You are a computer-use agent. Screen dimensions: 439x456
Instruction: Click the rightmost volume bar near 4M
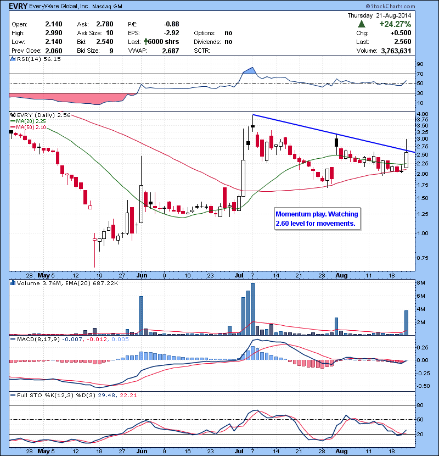pos(406,323)
